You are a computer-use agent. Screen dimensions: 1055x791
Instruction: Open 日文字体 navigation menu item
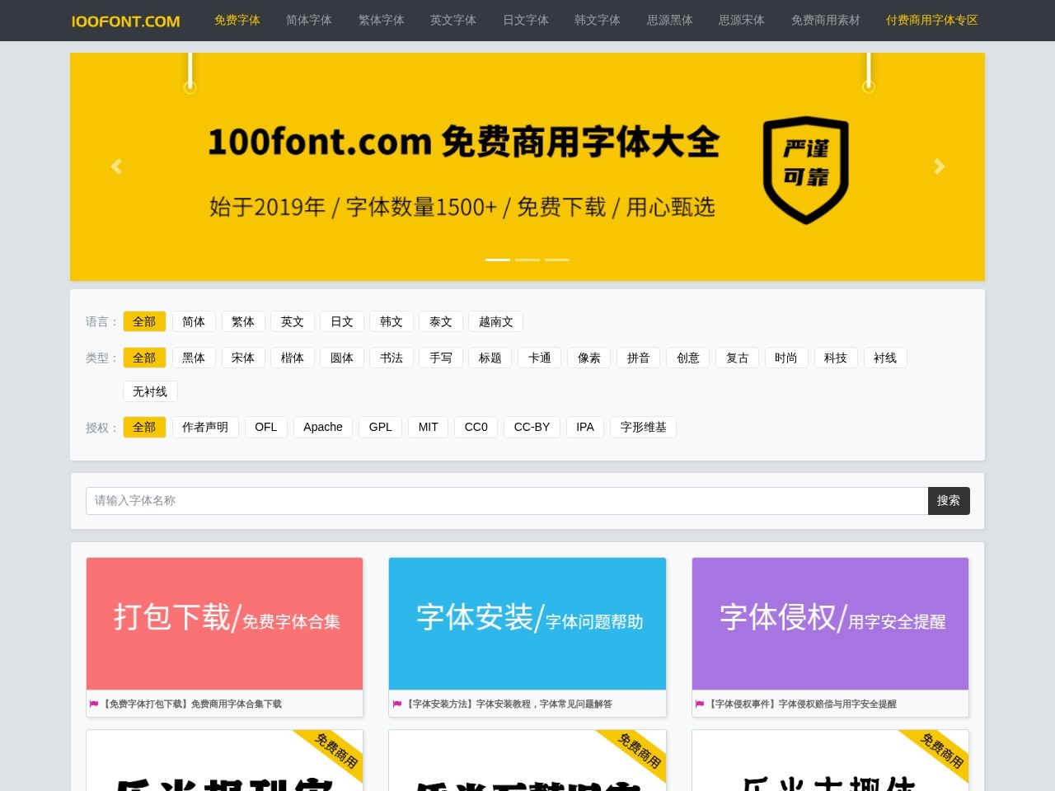(526, 20)
